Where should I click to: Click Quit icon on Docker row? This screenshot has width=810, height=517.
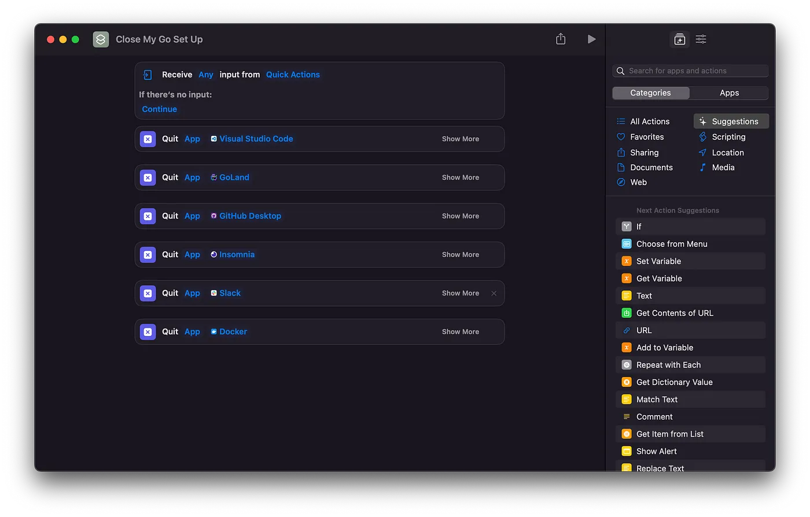(x=148, y=332)
